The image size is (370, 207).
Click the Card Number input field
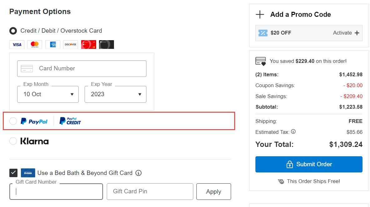pos(81,68)
